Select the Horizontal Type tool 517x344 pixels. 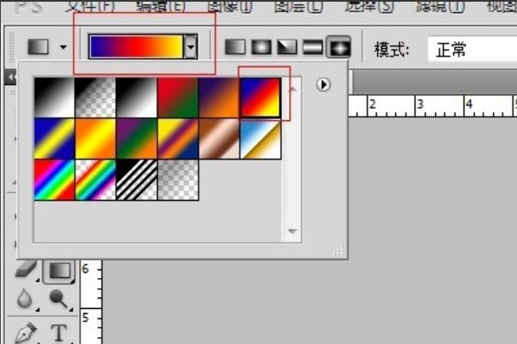(x=58, y=332)
